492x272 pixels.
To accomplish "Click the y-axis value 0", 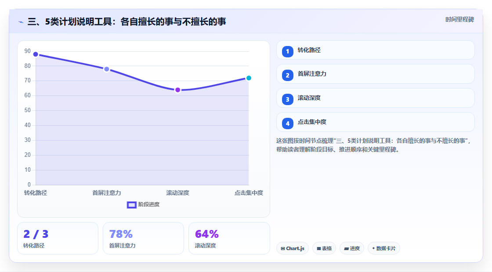I will coord(29,185).
